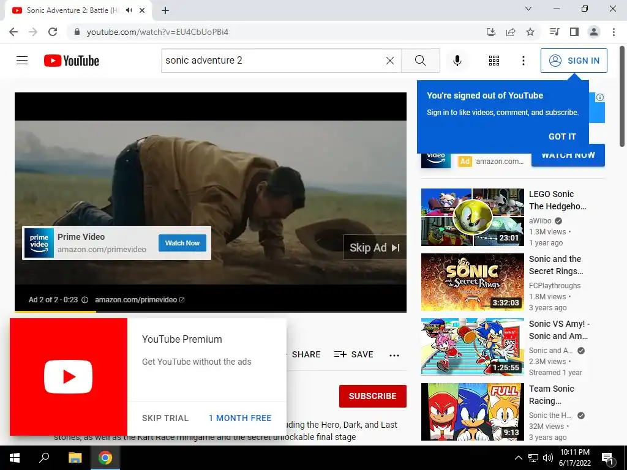Open Windows taskbar search
The height and width of the screenshot is (470, 627).
click(44, 458)
